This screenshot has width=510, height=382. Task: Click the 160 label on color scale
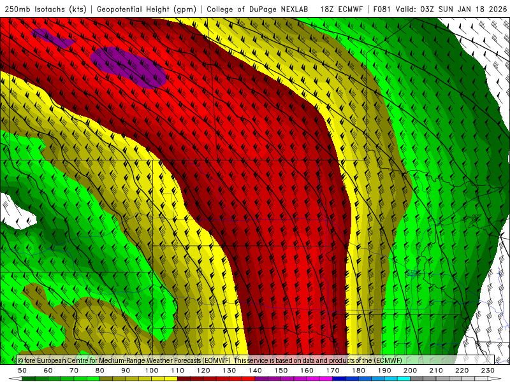pyautogui.click(x=307, y=371)
